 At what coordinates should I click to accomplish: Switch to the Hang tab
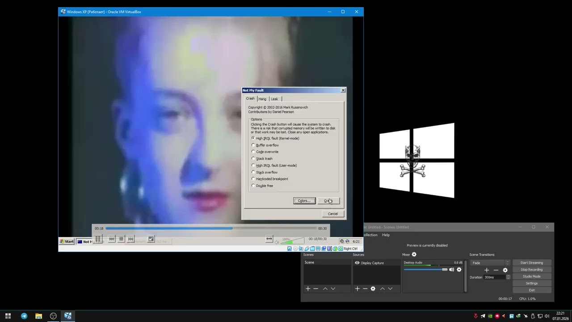[262, 99]
